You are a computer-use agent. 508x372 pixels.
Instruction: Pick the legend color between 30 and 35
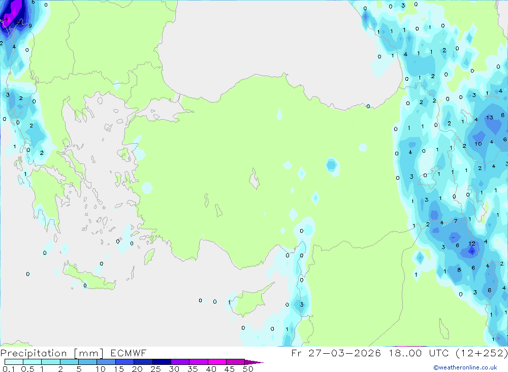coord(180,362)
